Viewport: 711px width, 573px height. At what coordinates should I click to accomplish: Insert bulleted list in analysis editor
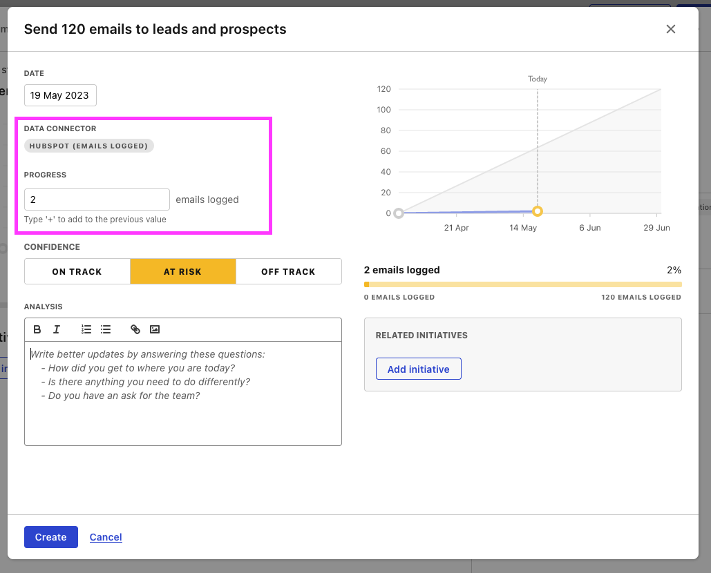click(106, 330)
